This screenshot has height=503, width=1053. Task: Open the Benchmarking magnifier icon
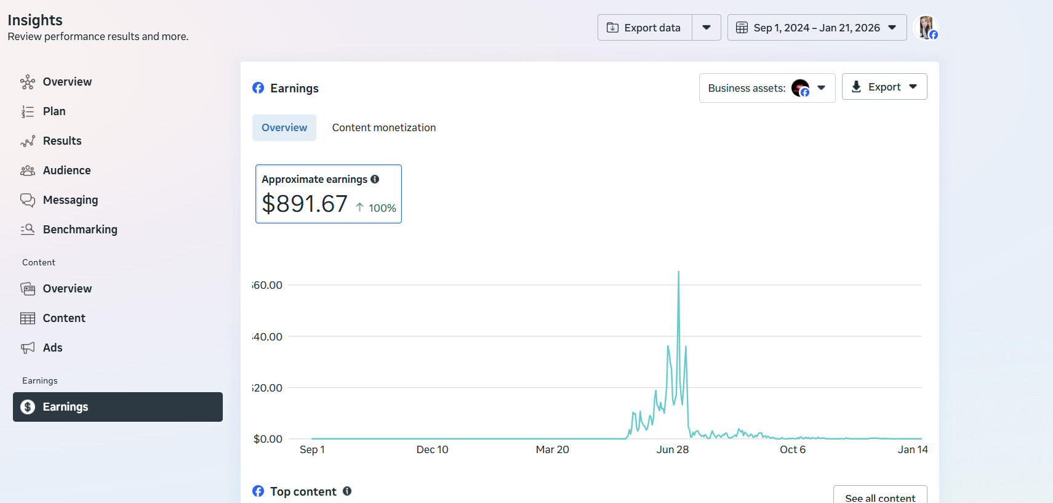click(28, 230)
